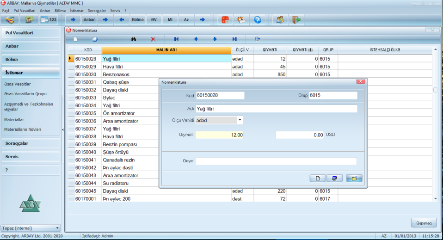Click the Qeyd input field
This screenshot has height=240, width=443.
pyautogui.click(x=276, y=161)
